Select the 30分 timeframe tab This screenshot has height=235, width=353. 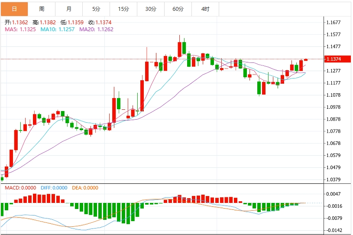tap(151, 9)
